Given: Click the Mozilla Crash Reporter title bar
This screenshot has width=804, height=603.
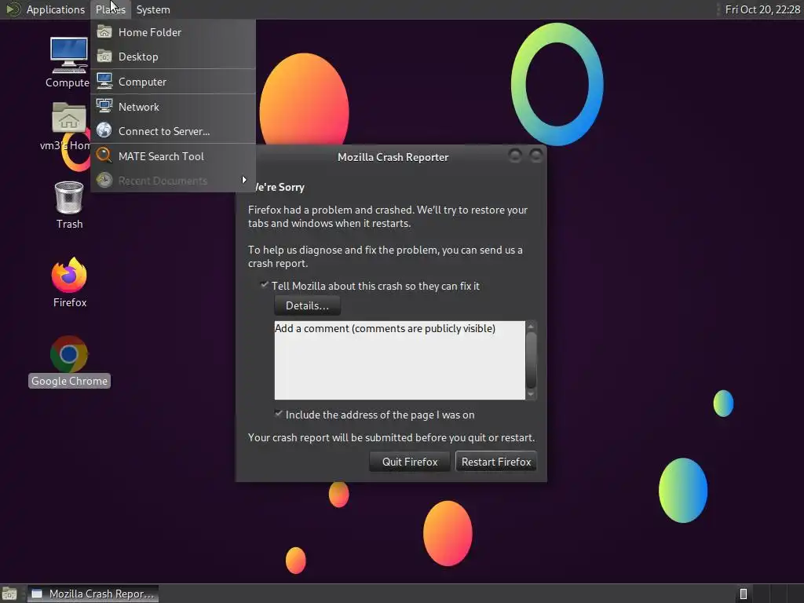Looking at the screenshot, I should click(x=393, y=157).
